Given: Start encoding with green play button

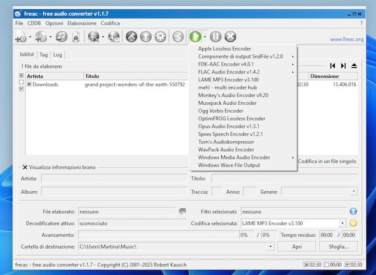Looking at the screenshot, I should click(x=195, y=37).
